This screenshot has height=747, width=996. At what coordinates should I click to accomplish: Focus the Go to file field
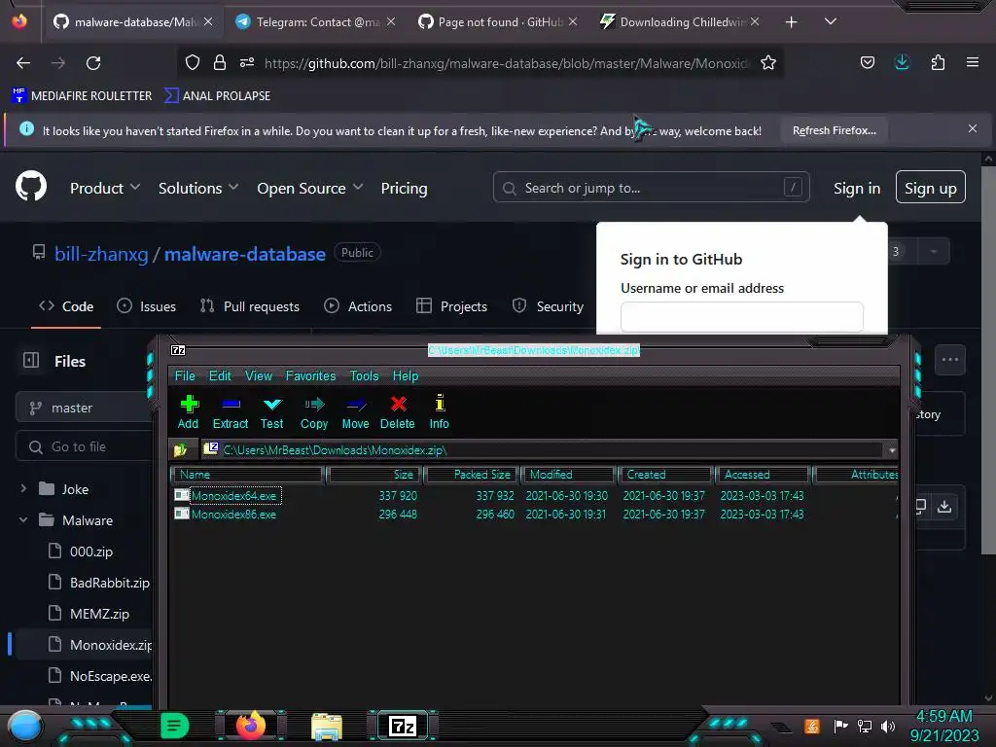point(84,446)
